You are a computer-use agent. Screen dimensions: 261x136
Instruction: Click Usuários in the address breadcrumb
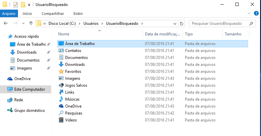(x=91, y=23)
